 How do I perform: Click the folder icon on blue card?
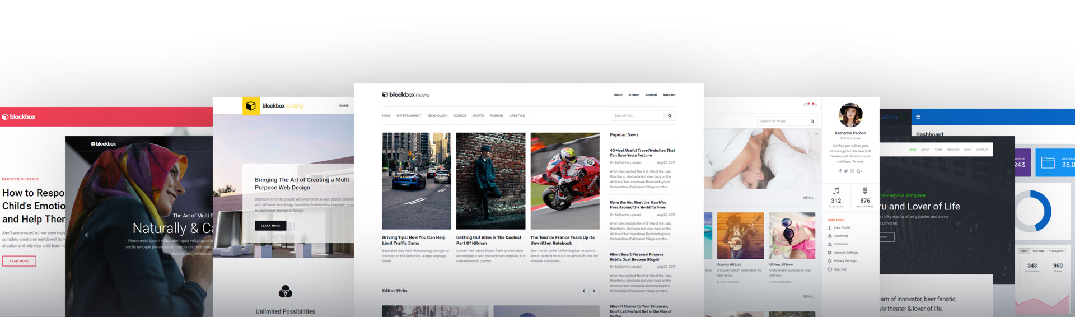(1048, 163)
